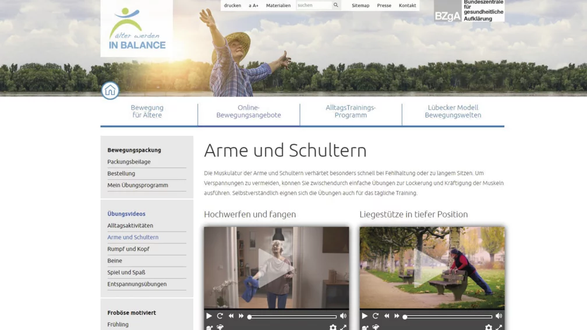This screenshot has height=330, width=587.
Task: Increase font size with a A+
Action: point(253,5)
